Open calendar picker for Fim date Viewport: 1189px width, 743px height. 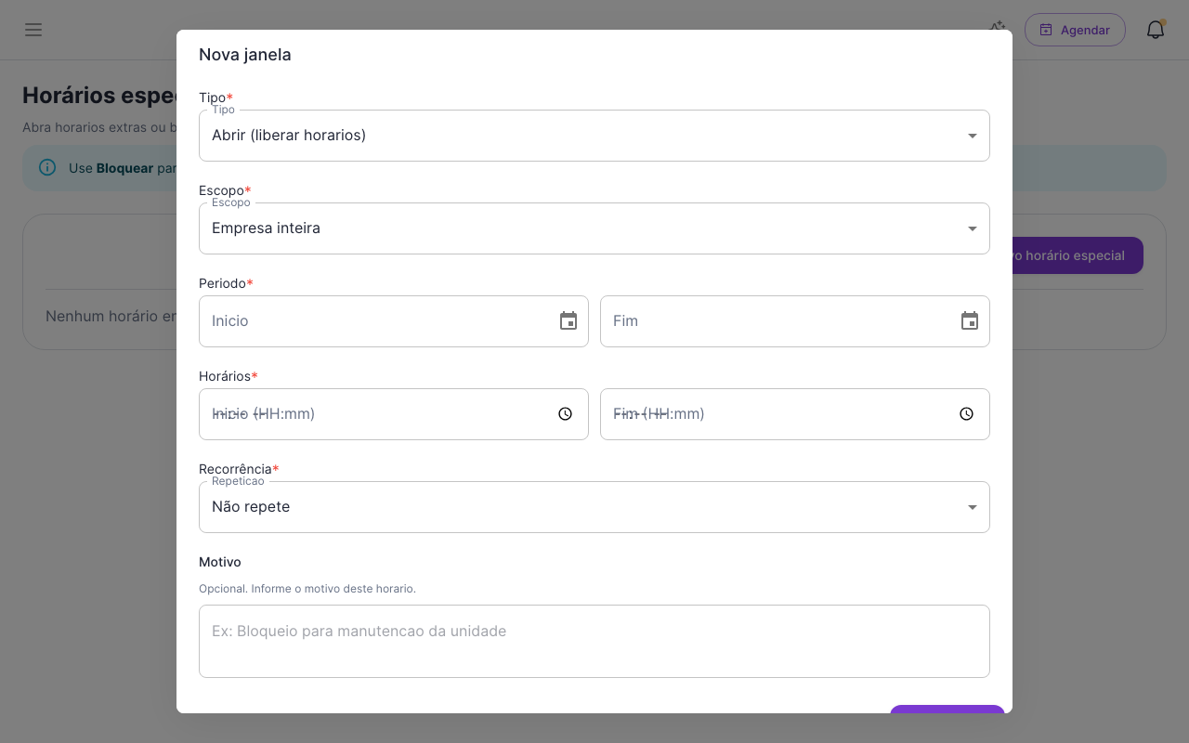970,321
